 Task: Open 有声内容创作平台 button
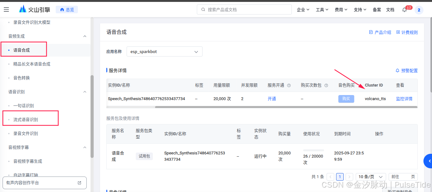45,183
